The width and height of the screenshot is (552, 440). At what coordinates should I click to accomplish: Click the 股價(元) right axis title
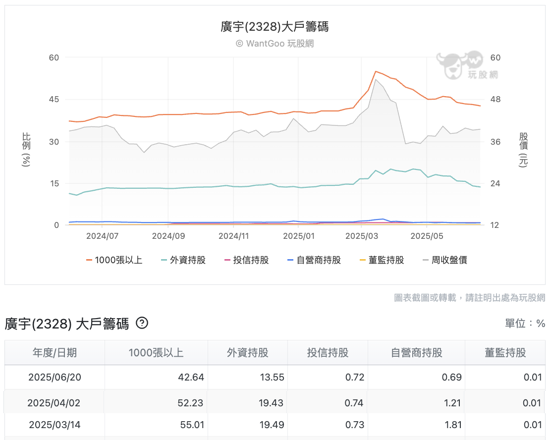click(x=523, y=150)
